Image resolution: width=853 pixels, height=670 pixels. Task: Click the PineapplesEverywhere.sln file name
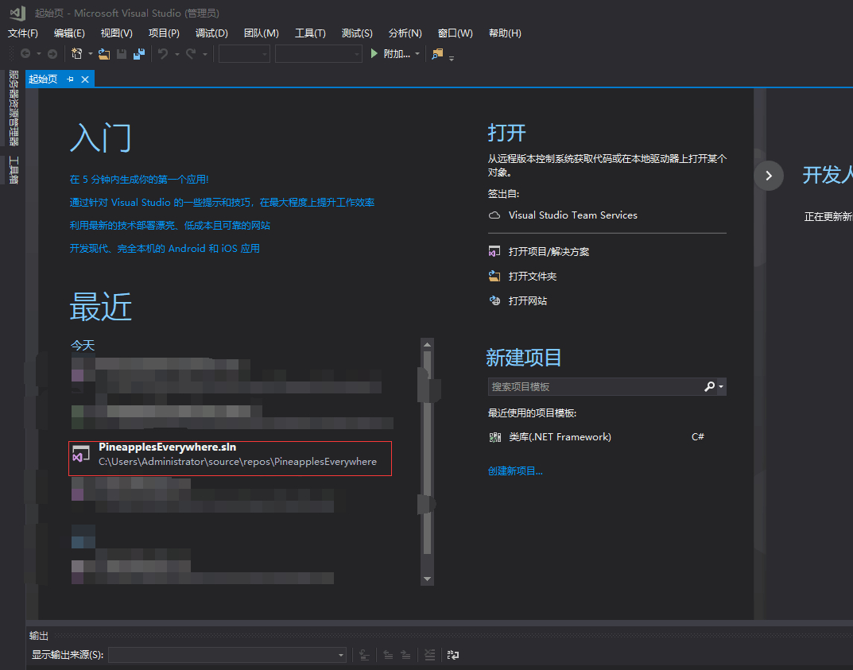(x=168, y=447)
